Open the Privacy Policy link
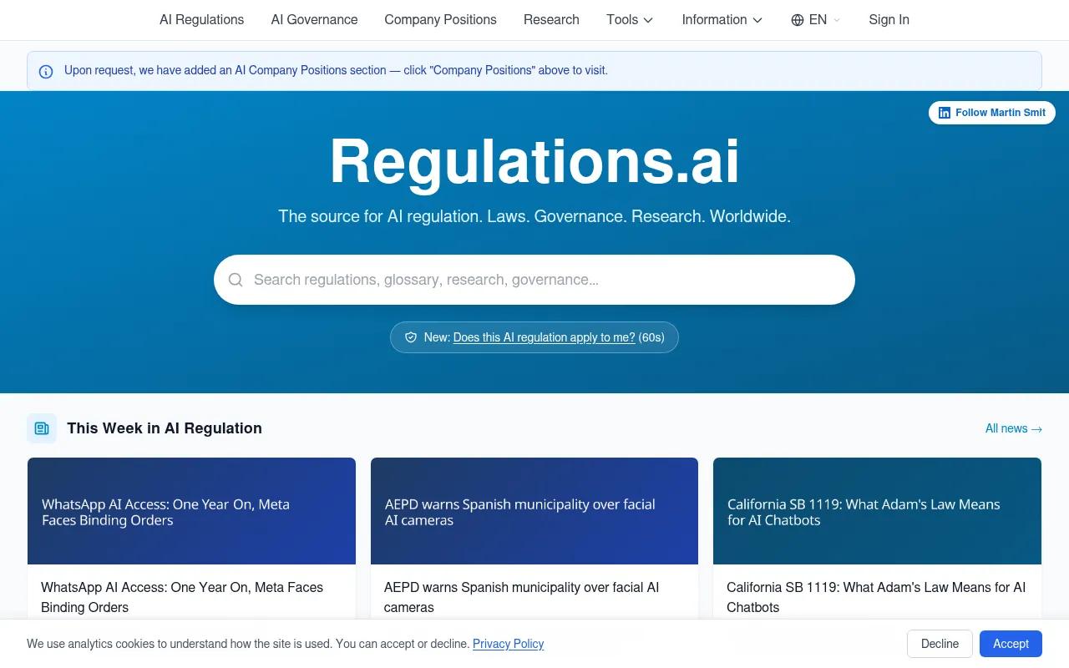Screen dimensions: 1069x668 (508, 644)
